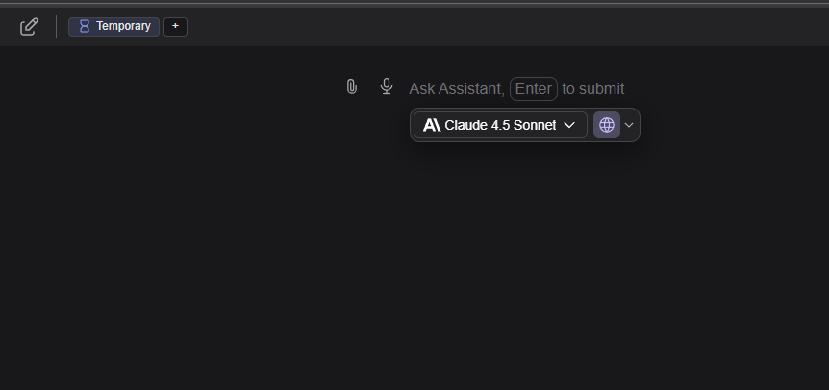
Task: Switch to the Temporary tab
Action: [x=113, y=26]
